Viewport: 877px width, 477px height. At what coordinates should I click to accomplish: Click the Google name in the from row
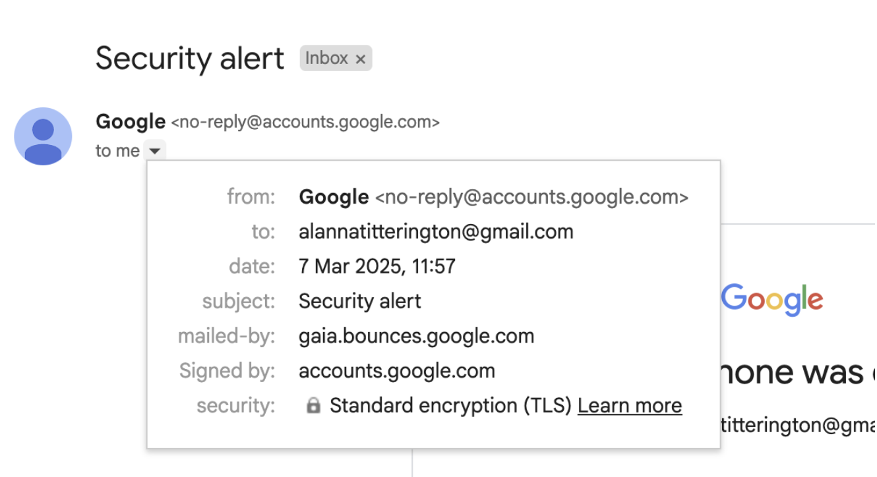pos(334,197)
